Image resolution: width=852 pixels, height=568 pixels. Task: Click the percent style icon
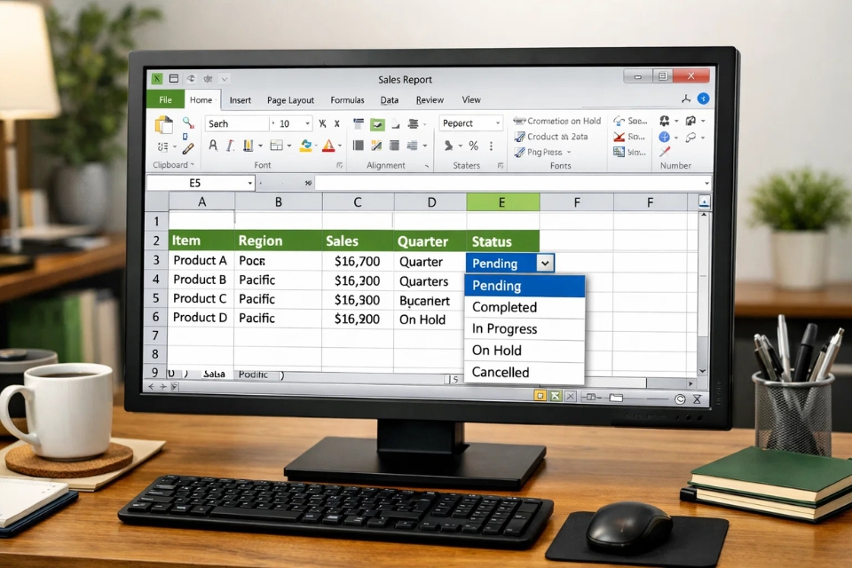473,146
